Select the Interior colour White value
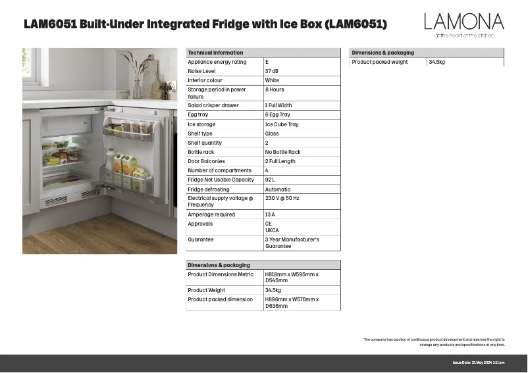 click(272, 80)
